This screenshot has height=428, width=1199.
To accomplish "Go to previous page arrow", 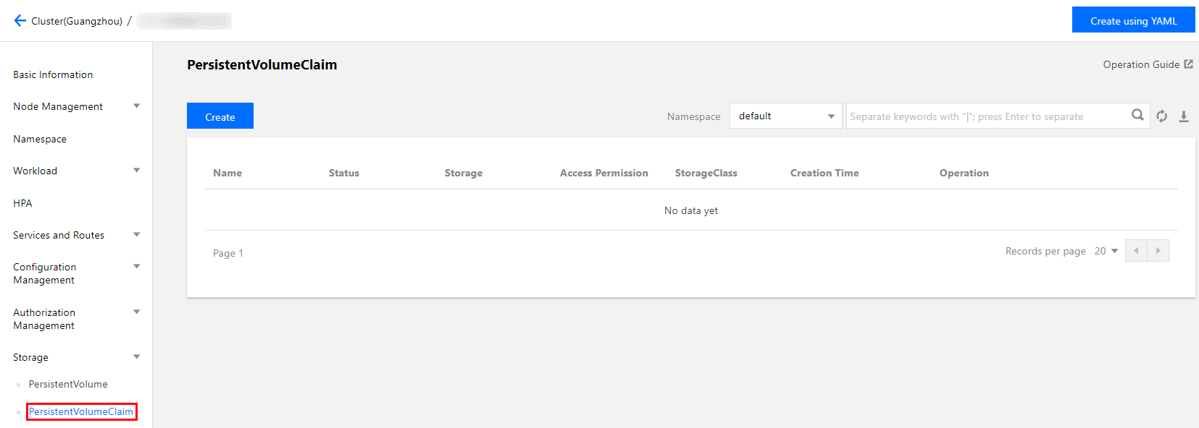I will point(1136,251).
